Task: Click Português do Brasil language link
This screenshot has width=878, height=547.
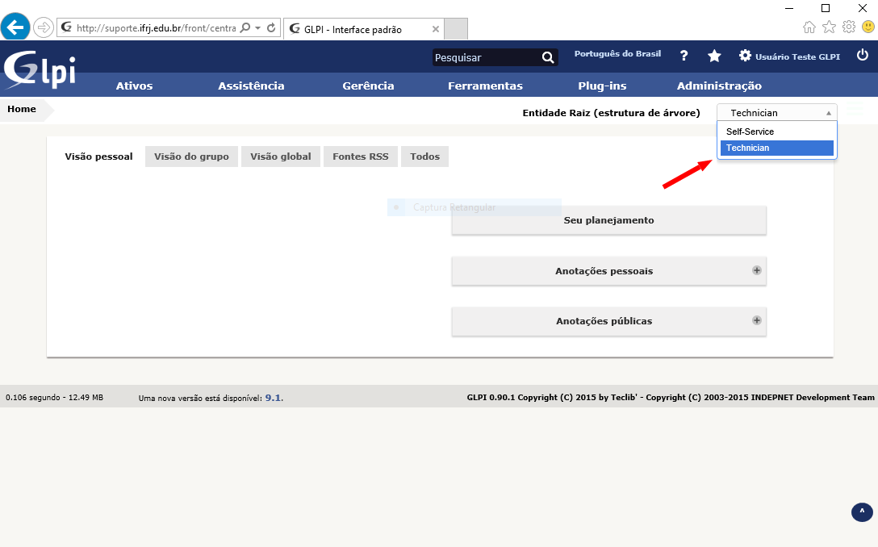Action: 617,54
